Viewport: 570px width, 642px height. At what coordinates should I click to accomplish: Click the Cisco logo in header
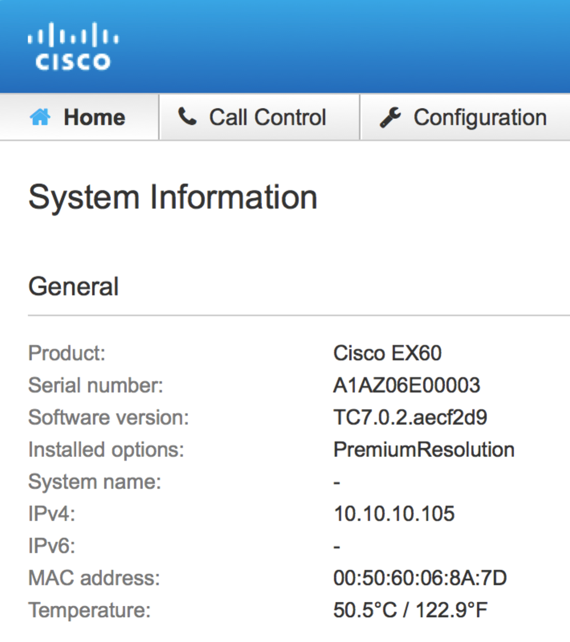73,47
